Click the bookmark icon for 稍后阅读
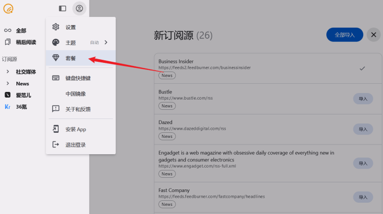 8,42
